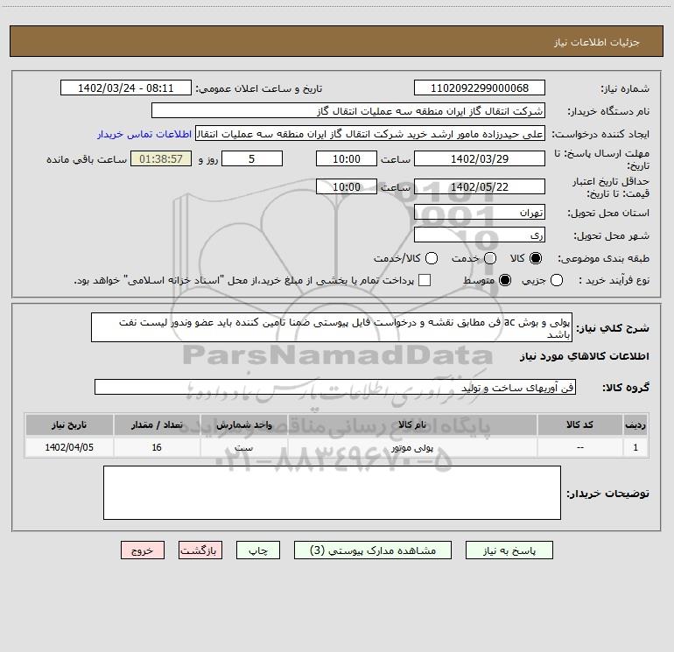Viewport: 674px width, 652px height.
Task: Select the متوسط purchase type radio
Action: pos(505,280)
